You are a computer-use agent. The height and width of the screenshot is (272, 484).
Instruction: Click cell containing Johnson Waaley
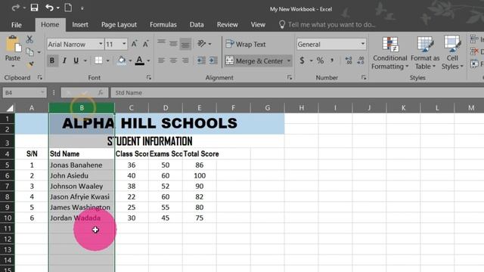82,186
